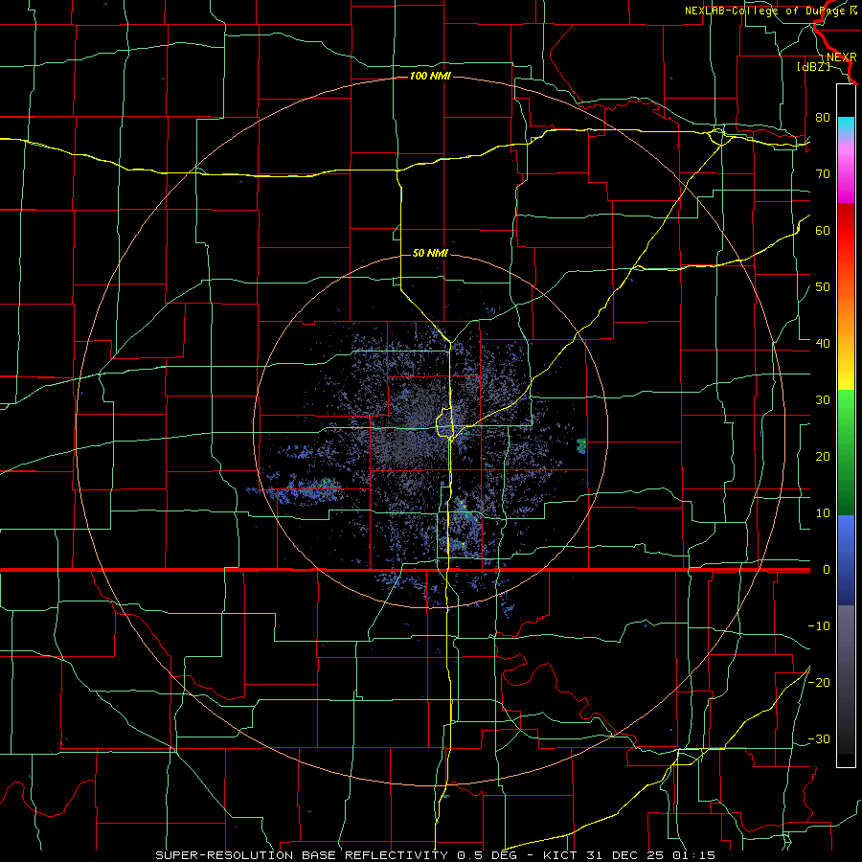Click the [dBZ] unit label
Screen dimensions: 862x862
coord(813,67)
